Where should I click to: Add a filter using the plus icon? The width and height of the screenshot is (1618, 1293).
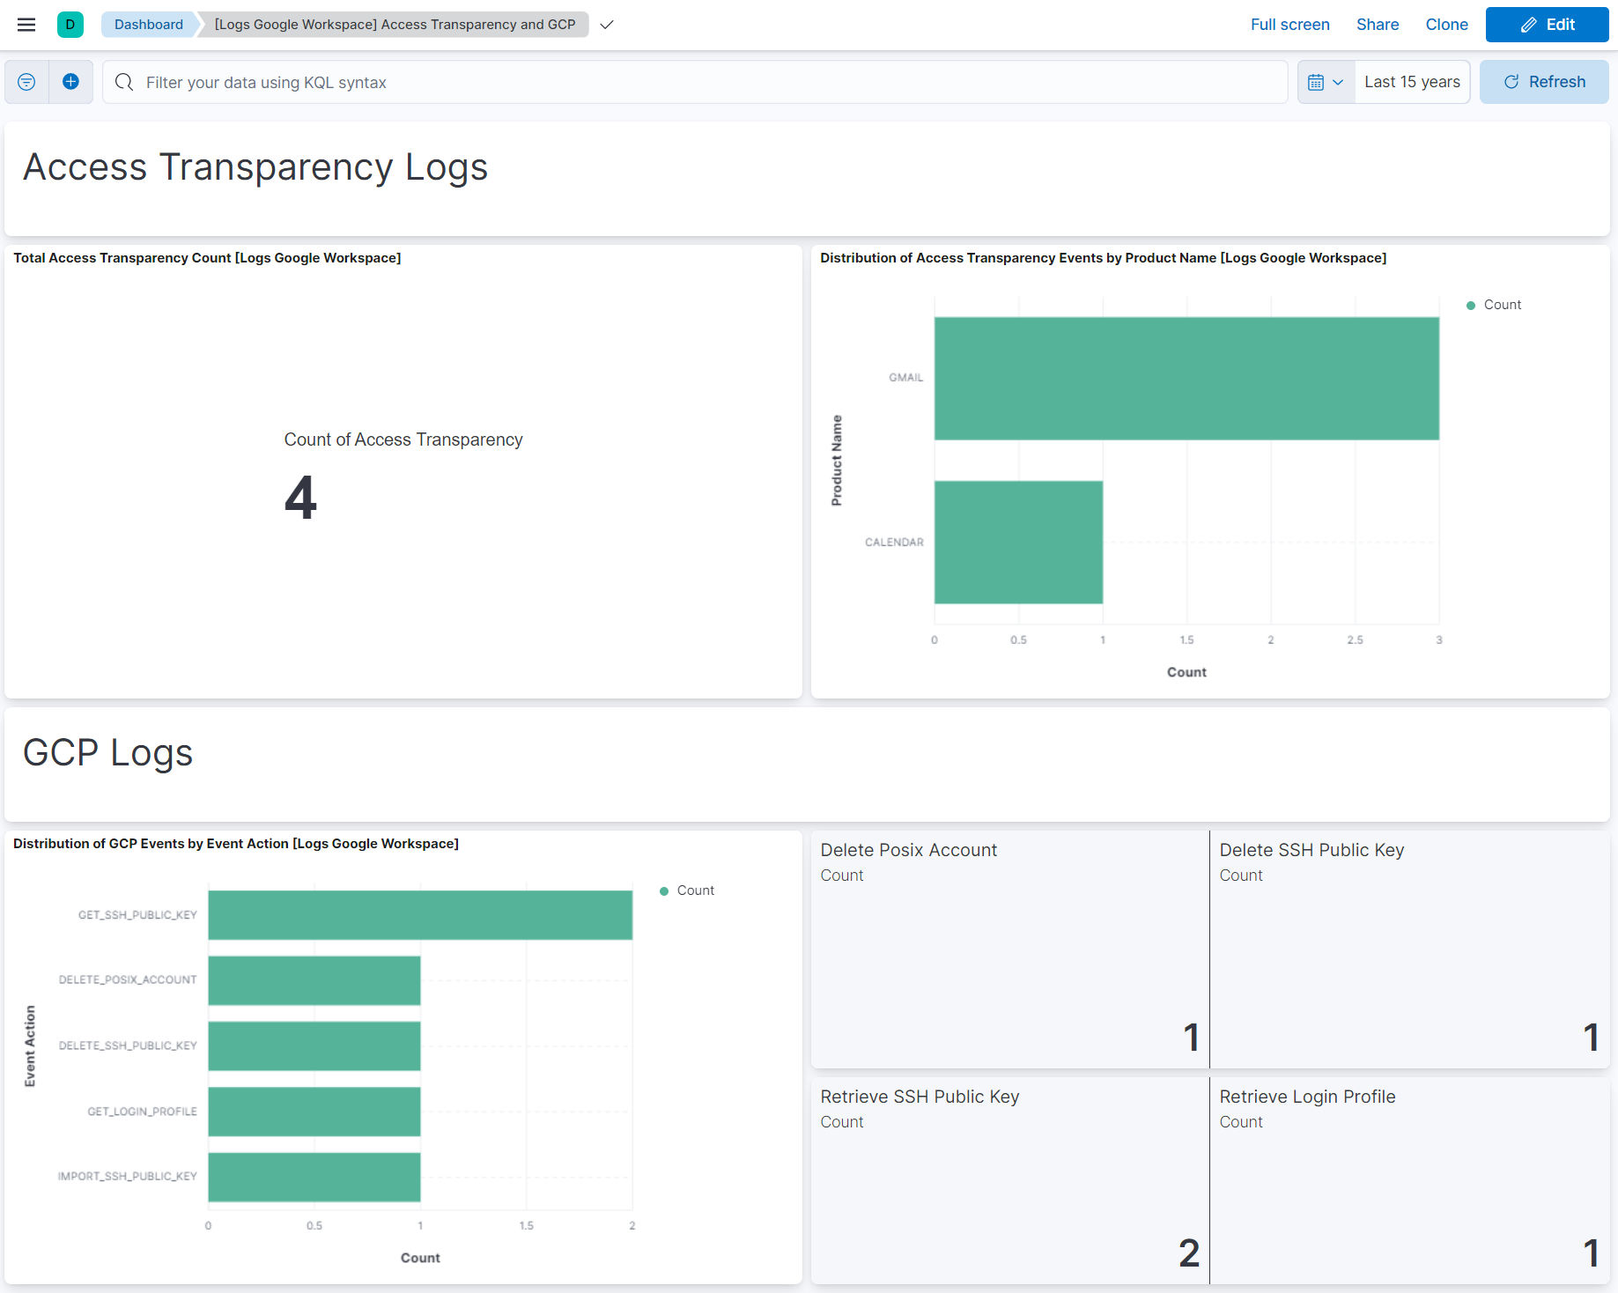[x=70, y=81]
